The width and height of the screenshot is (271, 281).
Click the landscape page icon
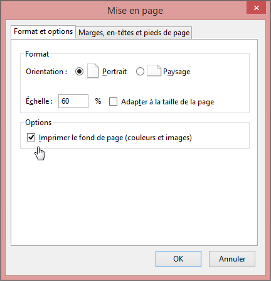(154, 71)
